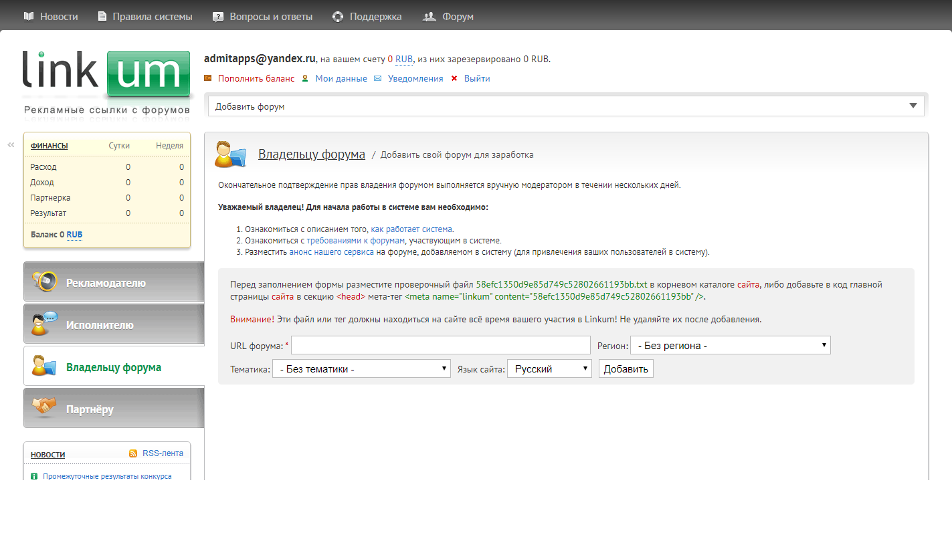Open the требованиями к форумам link
952x539 pixels.
point(356,241)
